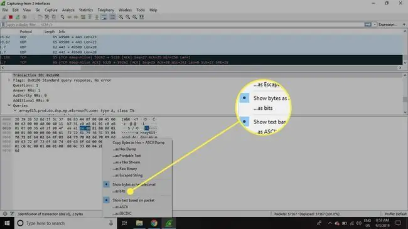Expand the Flags field in packet details

coord(9,80)
